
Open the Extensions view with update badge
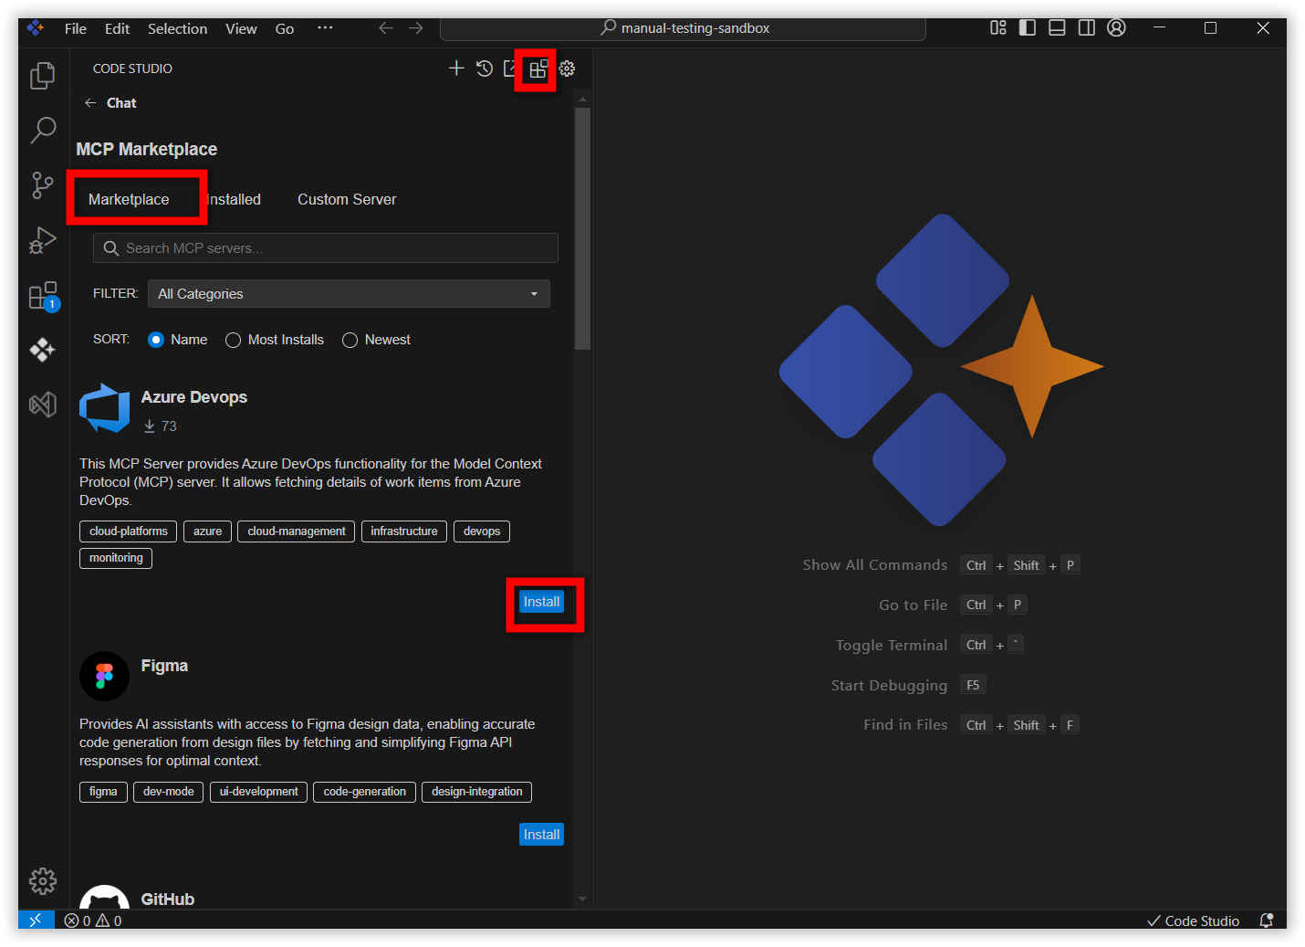click(43, 296)
